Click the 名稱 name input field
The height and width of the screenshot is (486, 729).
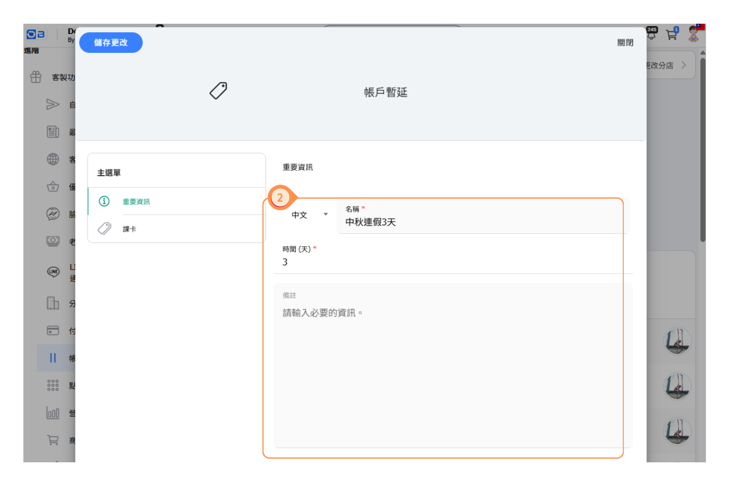[x=483, y=222]
